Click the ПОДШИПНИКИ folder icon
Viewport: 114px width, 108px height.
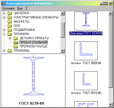[10, 30]
